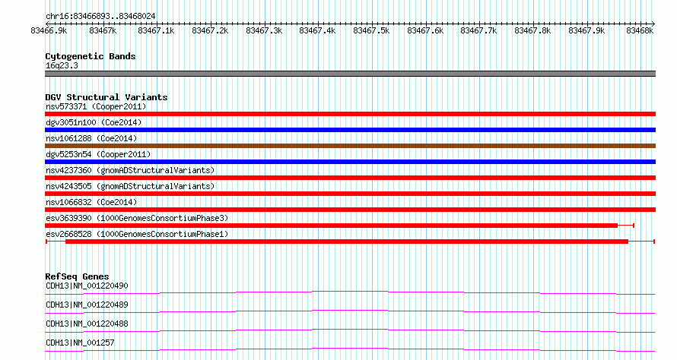Viewport: 677px width, 360px height.
Task: Select the magenta transcript line for NM_001220490
Action: pos(350,292)
